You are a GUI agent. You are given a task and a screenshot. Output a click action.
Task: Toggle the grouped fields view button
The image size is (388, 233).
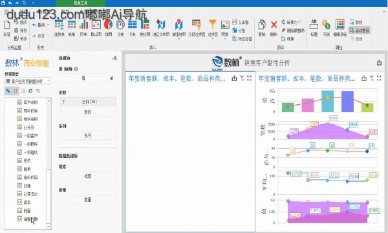click(x=8, y=91)
